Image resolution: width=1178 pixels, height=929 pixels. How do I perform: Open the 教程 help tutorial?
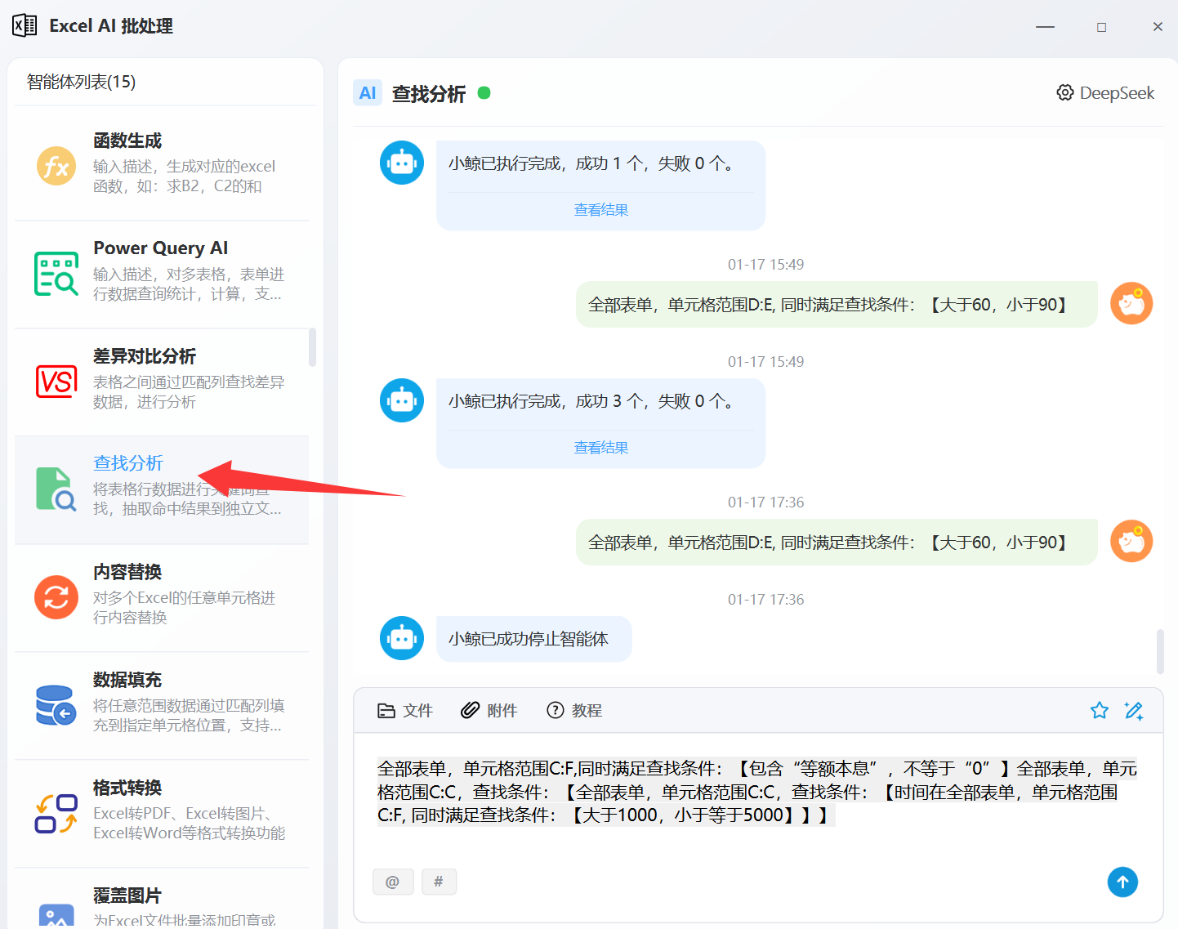click(574, 710)
